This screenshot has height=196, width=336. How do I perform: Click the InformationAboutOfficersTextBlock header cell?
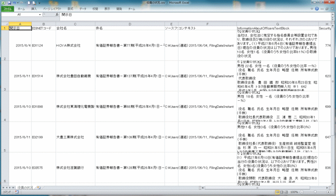(278, 28)
